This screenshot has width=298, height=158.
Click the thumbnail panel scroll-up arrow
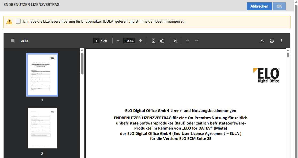(82, 50)
